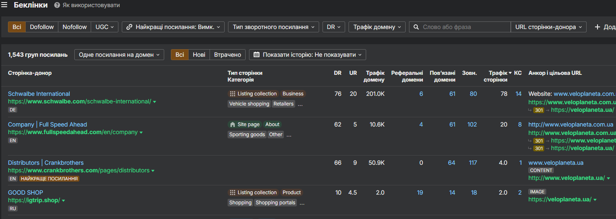Click the DE language badge
The image size is (616, 219).
pos(12,110)
